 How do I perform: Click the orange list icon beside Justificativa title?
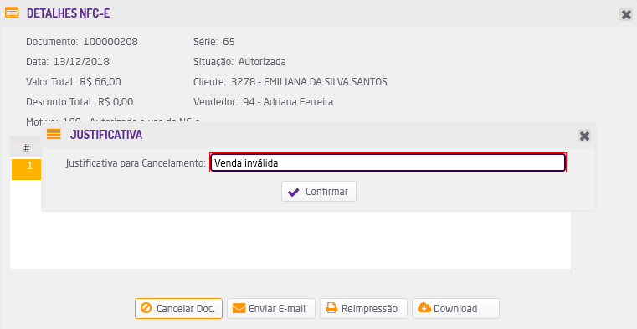click(x=54, y=134)
